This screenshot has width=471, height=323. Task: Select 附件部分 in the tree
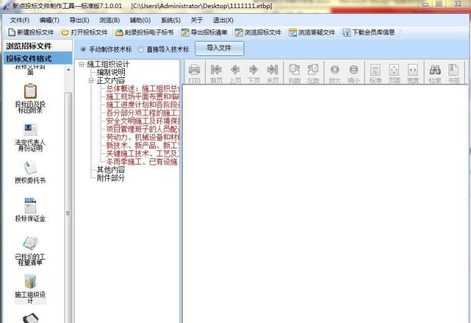tap(111, 178)
